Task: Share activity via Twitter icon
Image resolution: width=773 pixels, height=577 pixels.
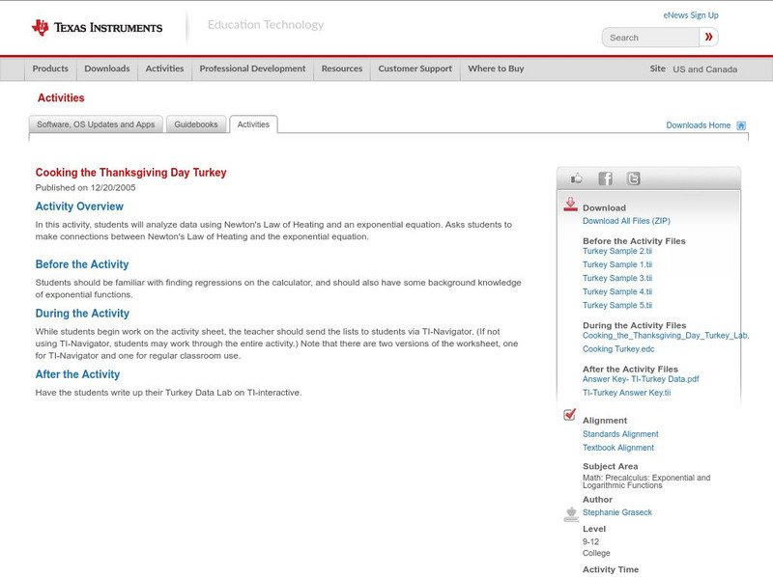Action: tap(633, 179)
